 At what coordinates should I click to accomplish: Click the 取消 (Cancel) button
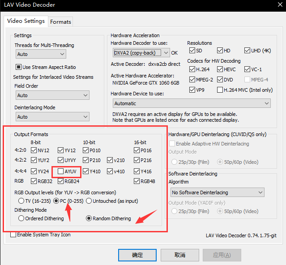(180, 255)
